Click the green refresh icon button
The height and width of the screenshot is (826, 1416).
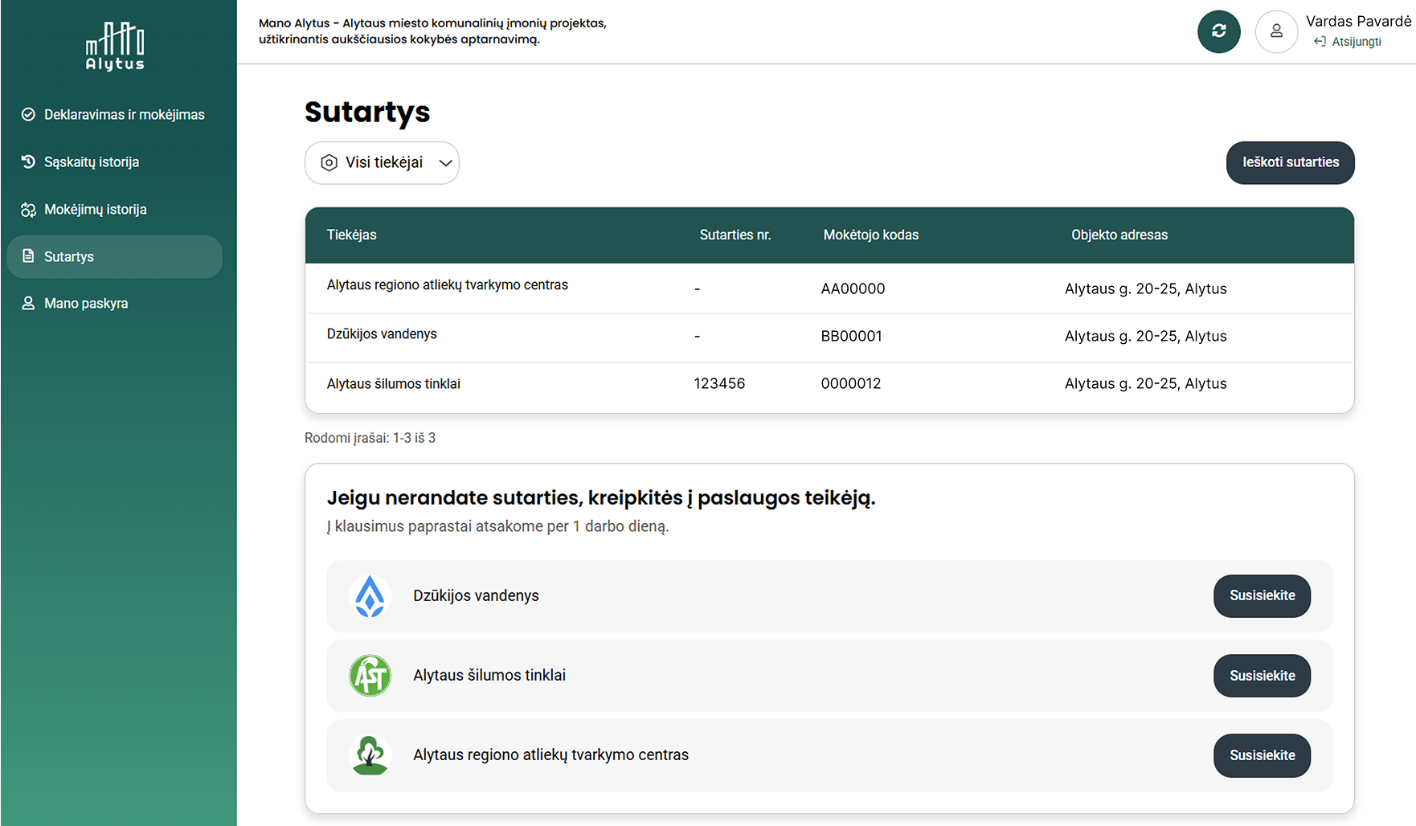click(x=1218, y=31)
